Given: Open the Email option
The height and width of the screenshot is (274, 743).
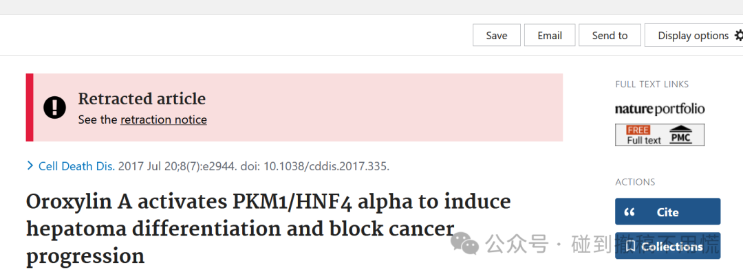Looking at the screenshot, I should (550, 36).
